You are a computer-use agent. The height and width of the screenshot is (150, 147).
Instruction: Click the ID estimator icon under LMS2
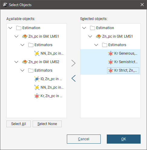coord(37,79)
